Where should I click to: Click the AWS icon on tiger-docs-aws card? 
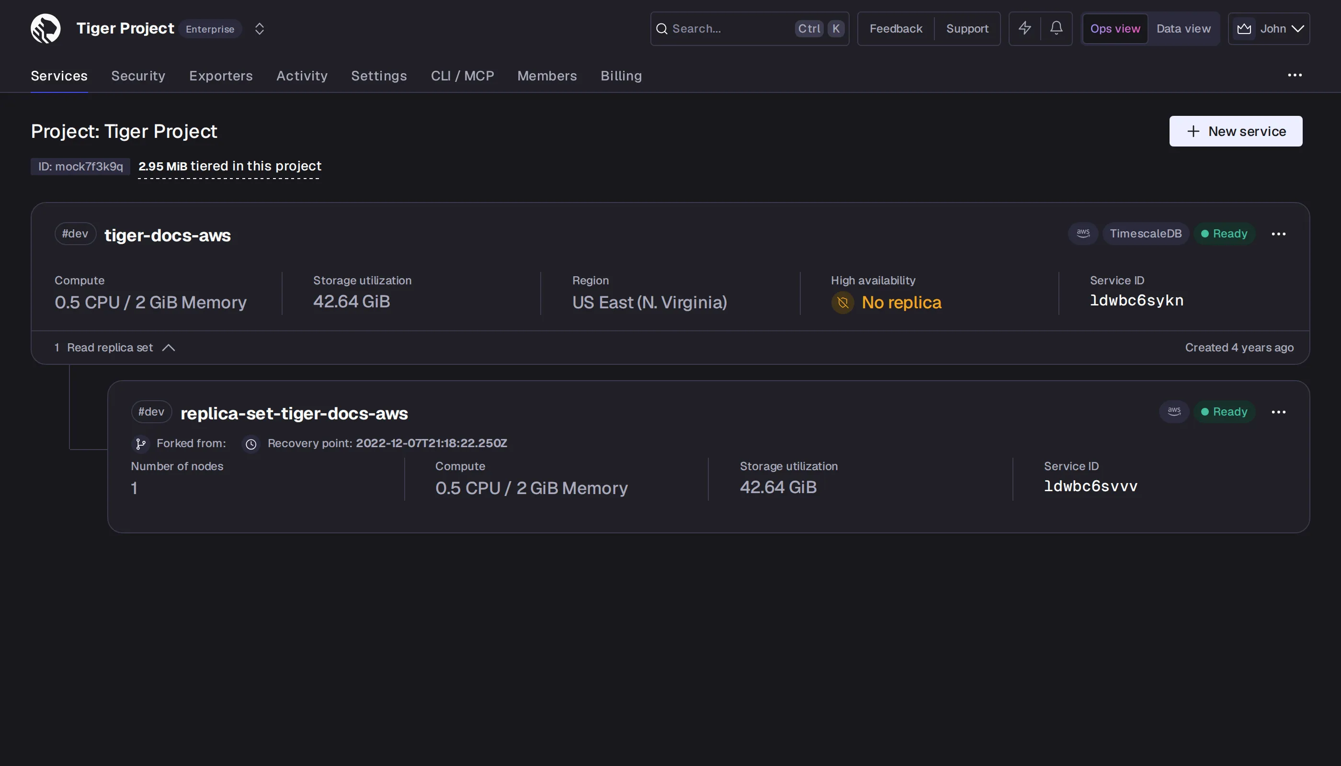click(x=1082, y=233)
